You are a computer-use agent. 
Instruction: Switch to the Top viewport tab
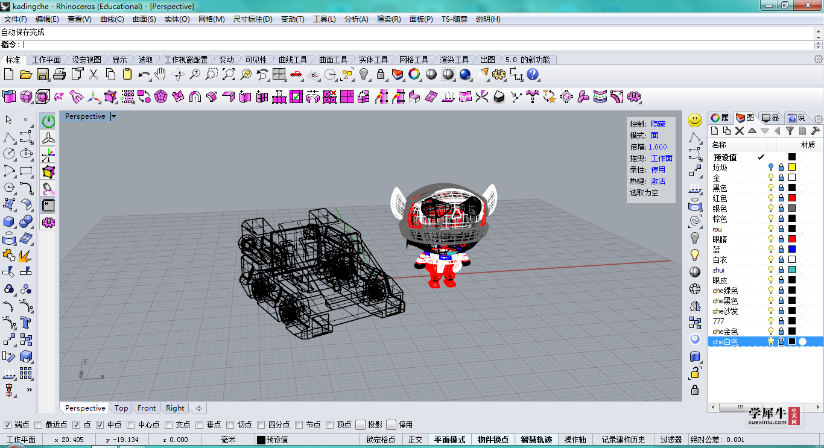pos(121,408)
